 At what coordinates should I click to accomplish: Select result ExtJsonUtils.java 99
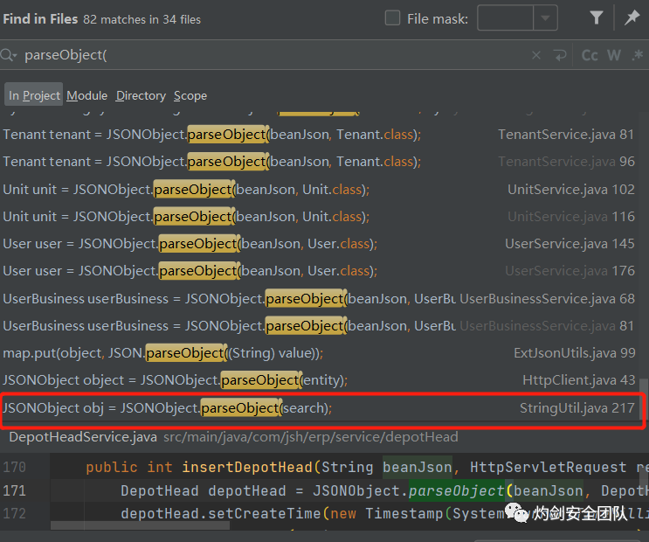tap(319, 353)
